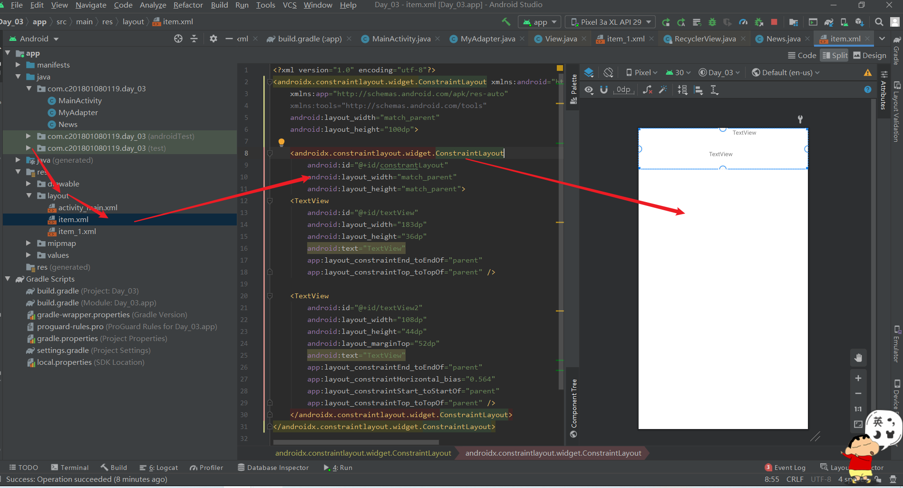Click Infer Constraints magic wand icon
The width and height of the screenshot is (903, 488).
tap(663, 89)
